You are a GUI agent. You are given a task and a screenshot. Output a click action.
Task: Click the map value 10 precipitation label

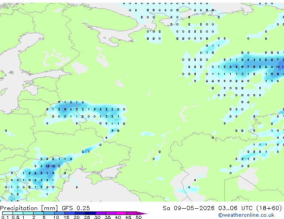click(278, 67)
